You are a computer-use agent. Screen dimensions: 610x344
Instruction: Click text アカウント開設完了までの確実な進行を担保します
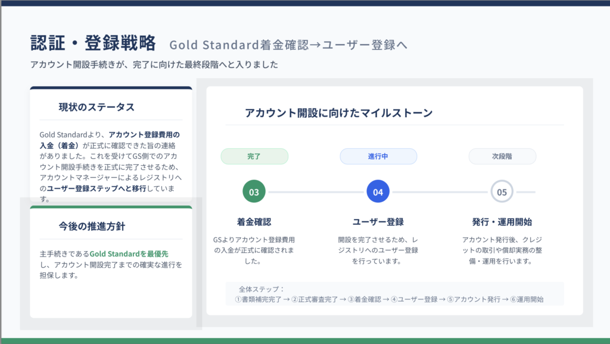[111, 270]
